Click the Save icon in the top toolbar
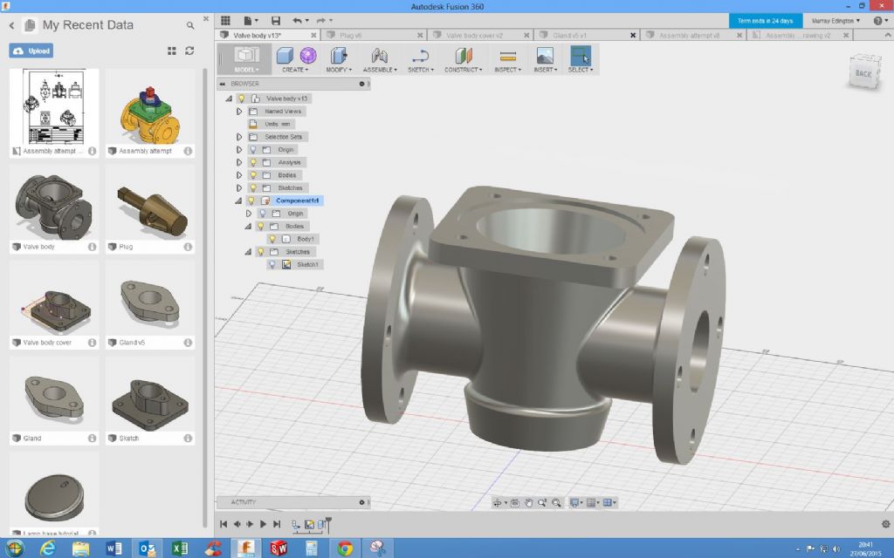 [275, 21]
